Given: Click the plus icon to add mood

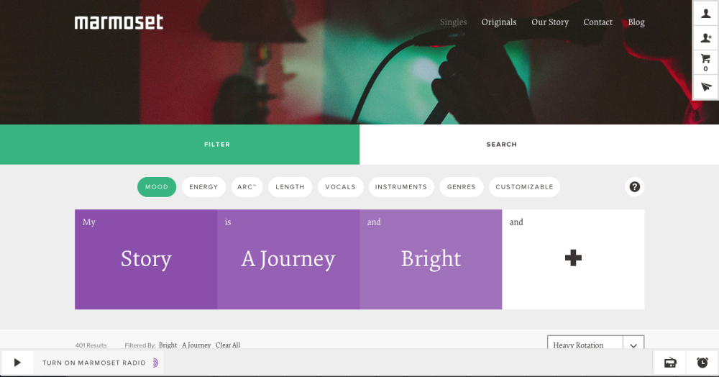Looking at the screenshot, I should (x=573, y=259).
